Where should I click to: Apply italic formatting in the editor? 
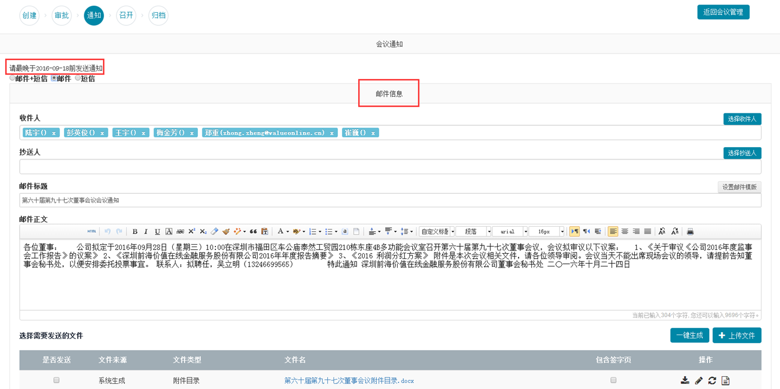pos(146,231)
